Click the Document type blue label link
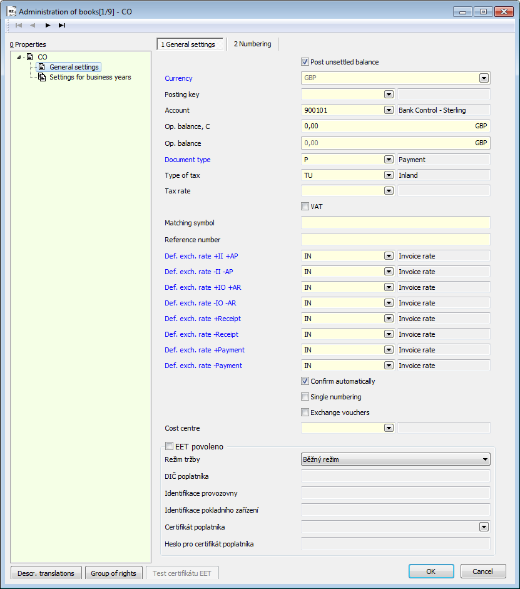520x589 pixels. (187, 160)
